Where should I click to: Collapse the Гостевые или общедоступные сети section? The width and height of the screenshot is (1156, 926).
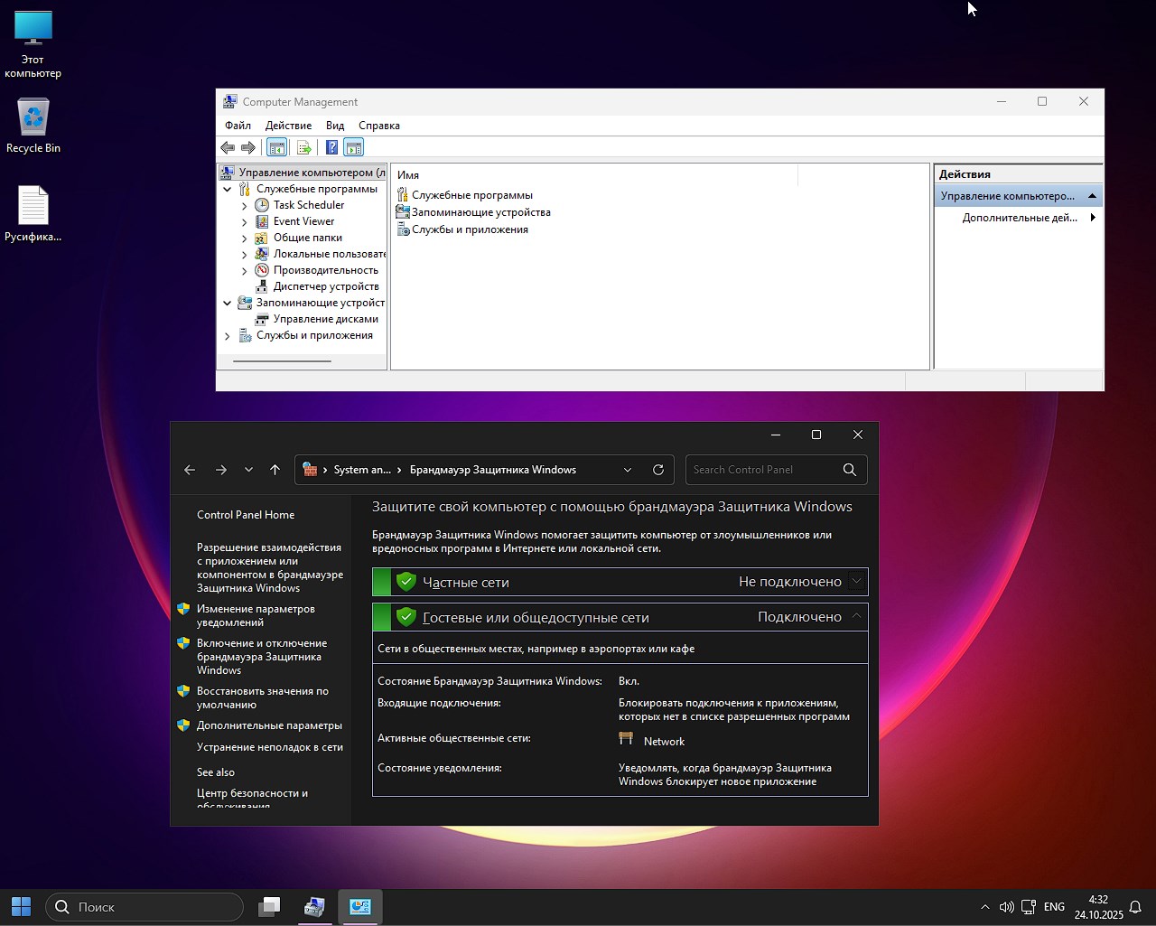(x=856, y=617)
